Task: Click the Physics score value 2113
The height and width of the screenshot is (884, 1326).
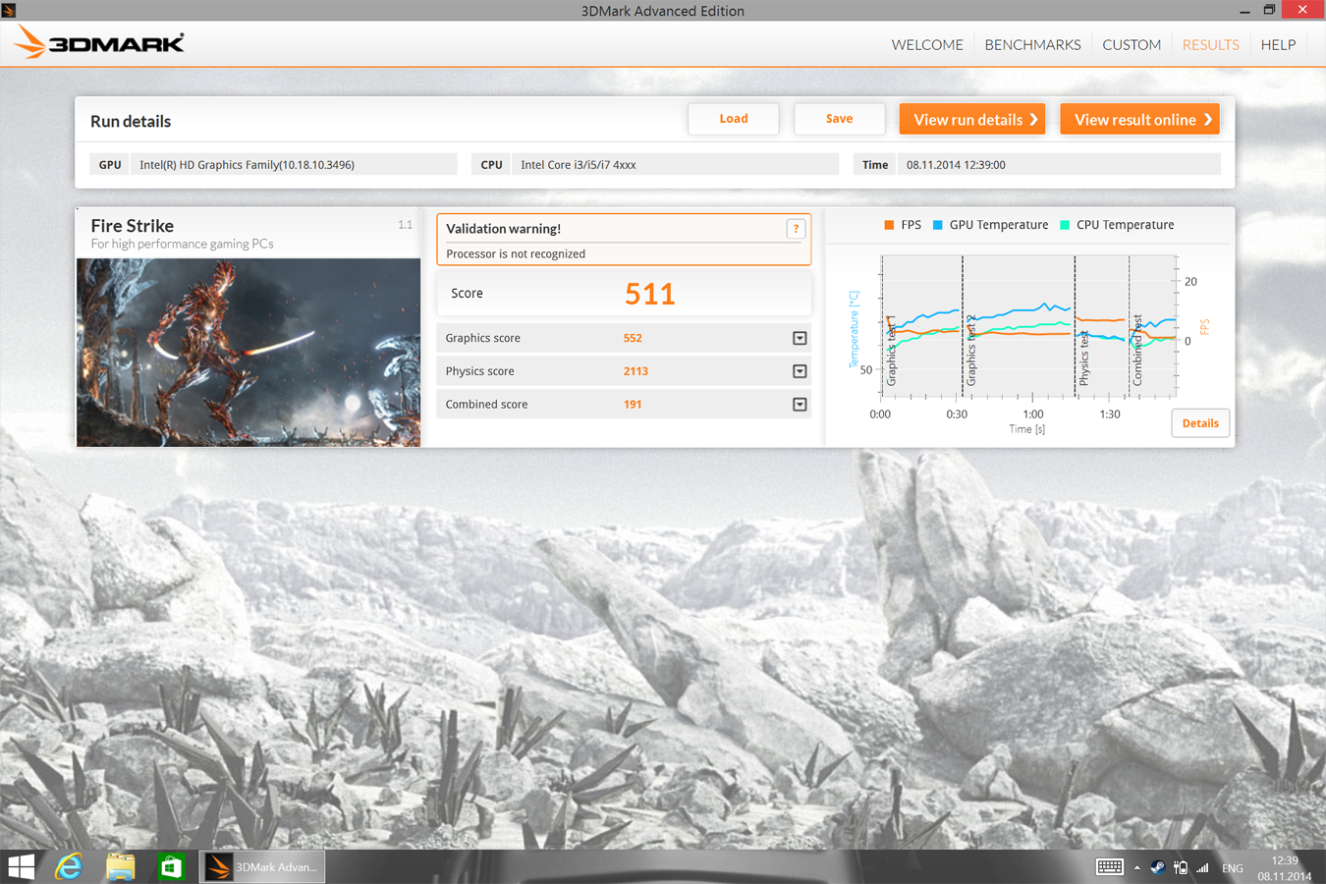Action: (635, 371)
